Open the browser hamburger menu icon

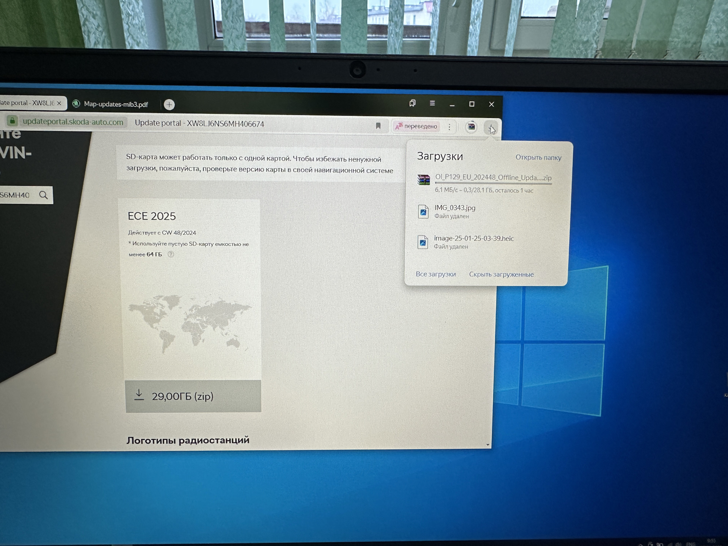[432, 103]
